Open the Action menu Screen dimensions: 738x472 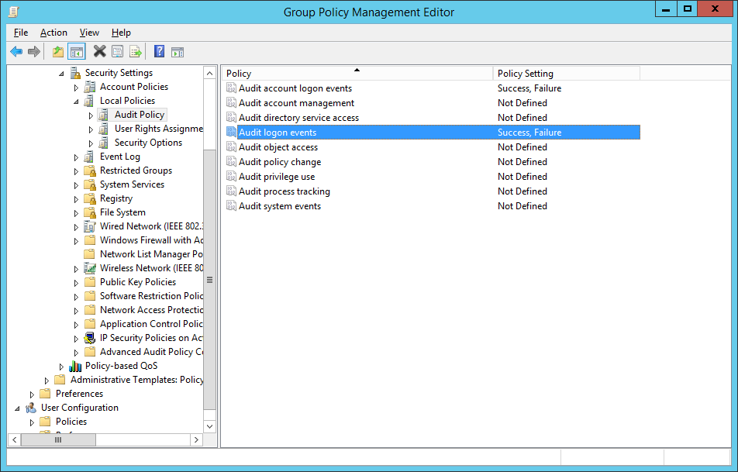pos(53,33)
